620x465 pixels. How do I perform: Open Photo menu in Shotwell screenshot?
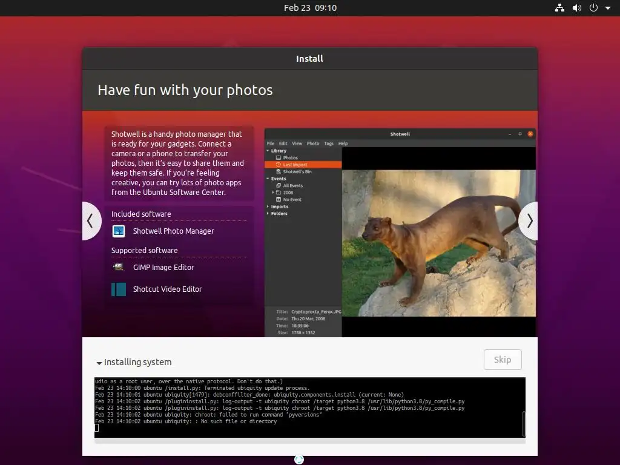point(313,143)
